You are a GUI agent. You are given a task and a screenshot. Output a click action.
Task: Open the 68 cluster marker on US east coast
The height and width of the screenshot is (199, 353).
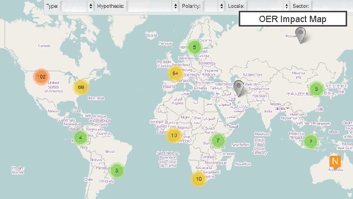(x=81, y=87)
